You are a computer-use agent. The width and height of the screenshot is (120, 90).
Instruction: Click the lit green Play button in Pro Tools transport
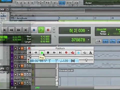41,30
